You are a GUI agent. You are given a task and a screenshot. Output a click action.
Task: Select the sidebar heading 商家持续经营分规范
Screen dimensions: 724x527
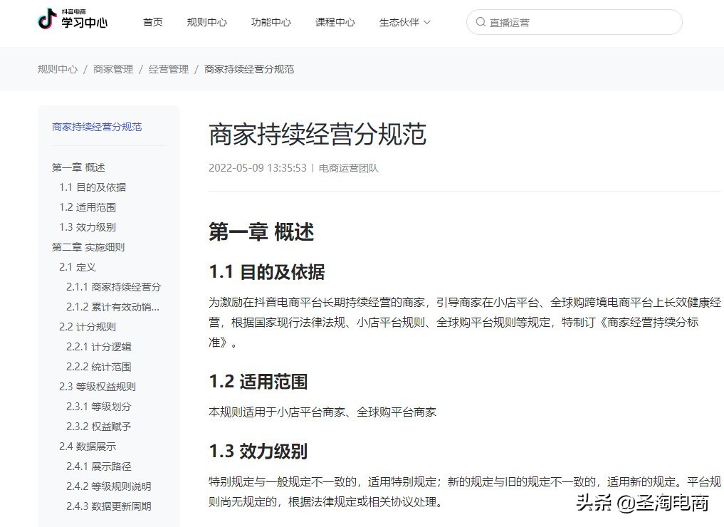97,127
